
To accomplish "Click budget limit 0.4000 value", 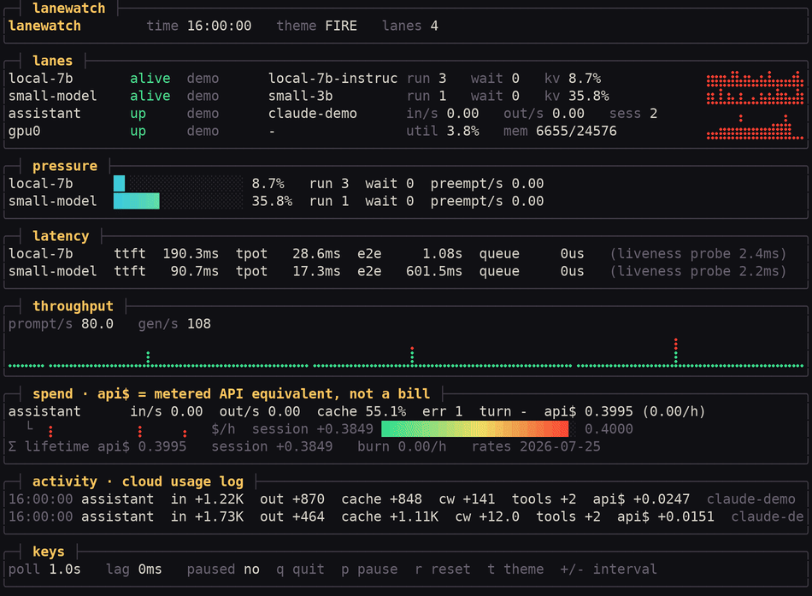I will pyautogui.click(x=609, y=429).
